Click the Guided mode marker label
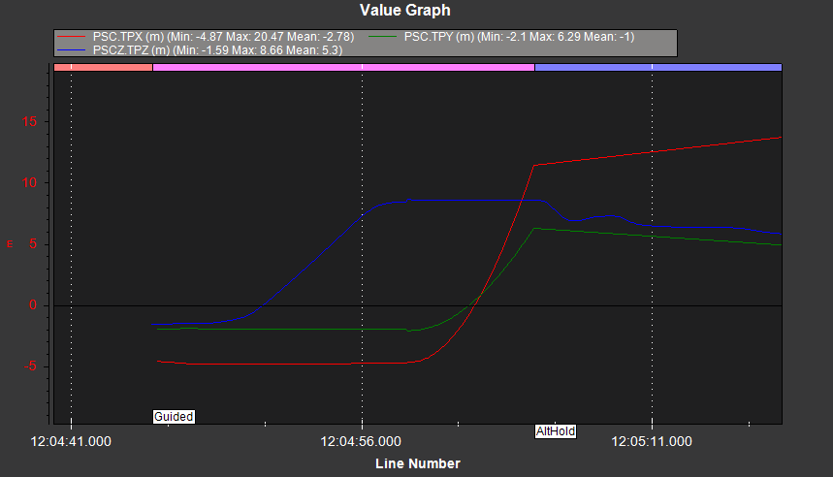Viewport: 833px width, 477px height. (x=174, y=417)
